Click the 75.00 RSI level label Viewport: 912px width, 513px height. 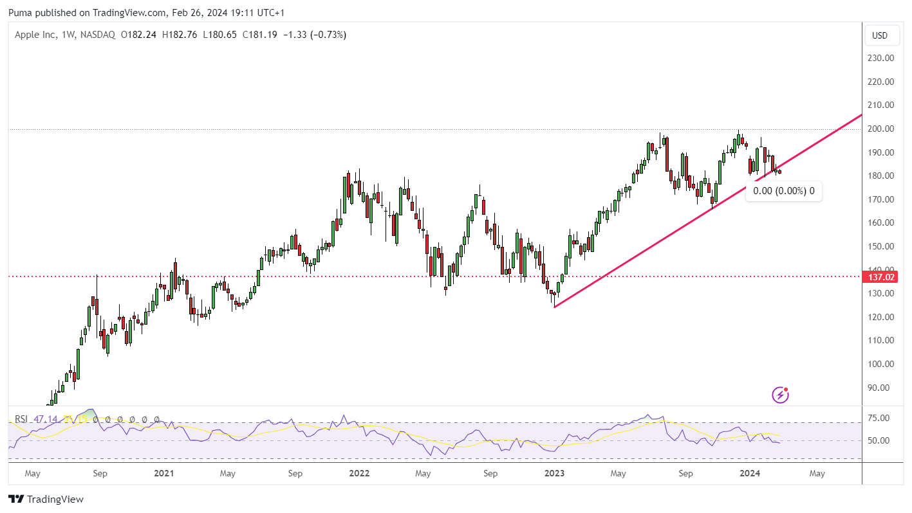[x=878, y=418]
